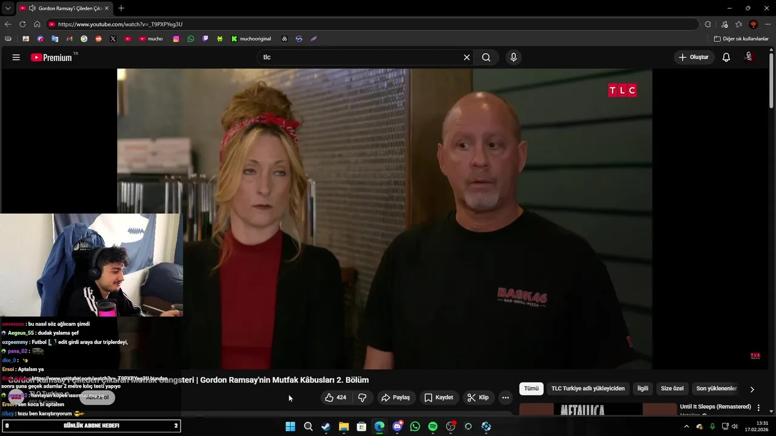Clear the search box with the X

click(466, 58)
